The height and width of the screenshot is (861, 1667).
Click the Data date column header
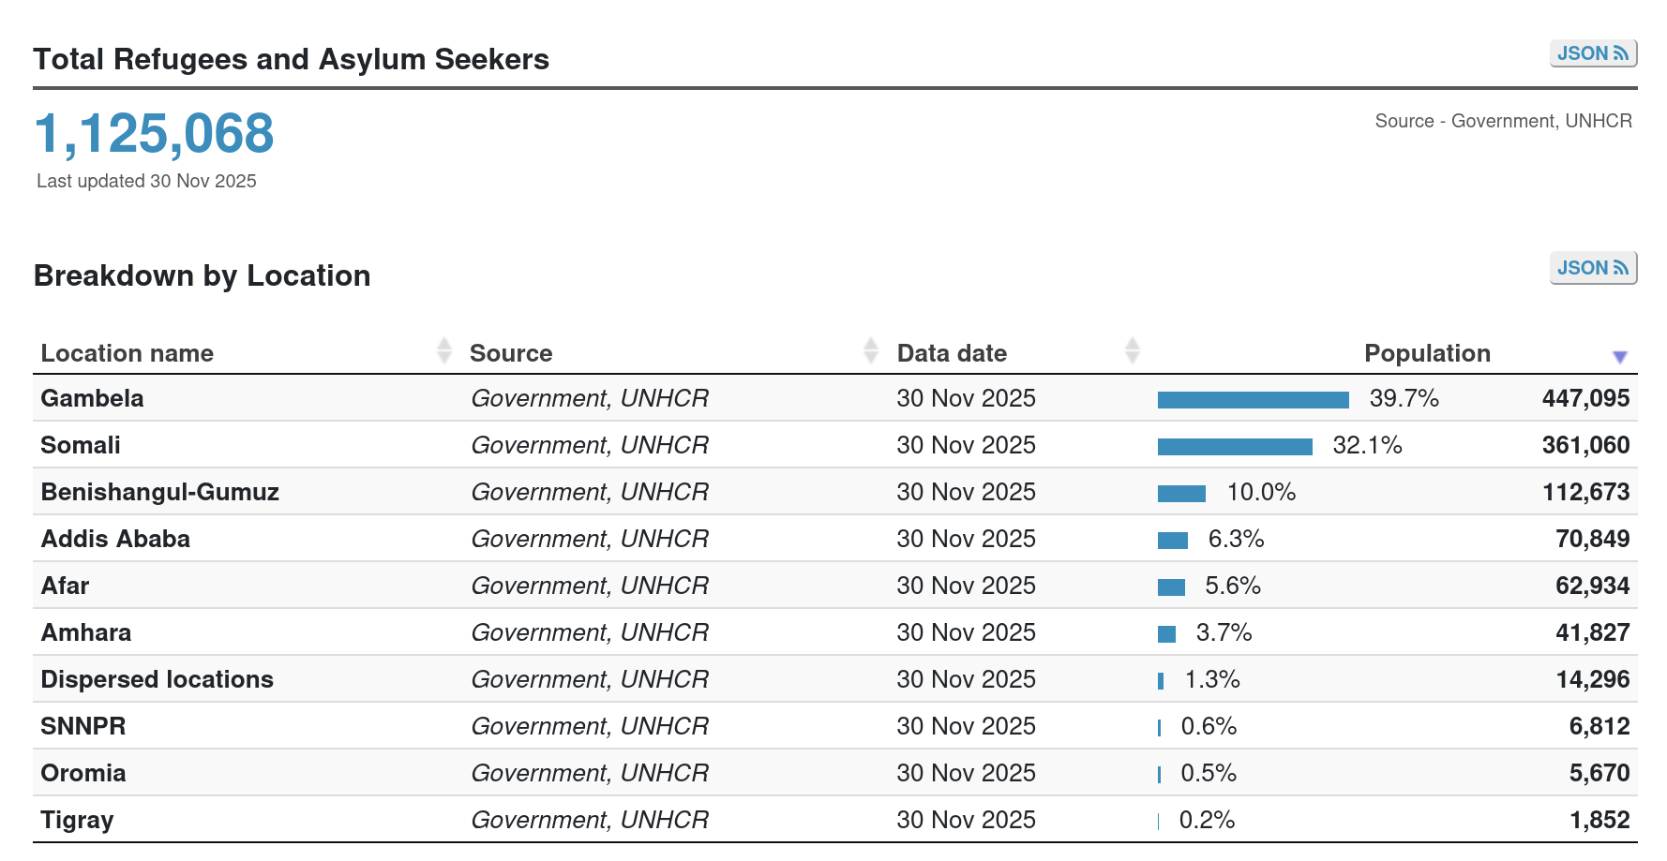click(x=952, y=353)
